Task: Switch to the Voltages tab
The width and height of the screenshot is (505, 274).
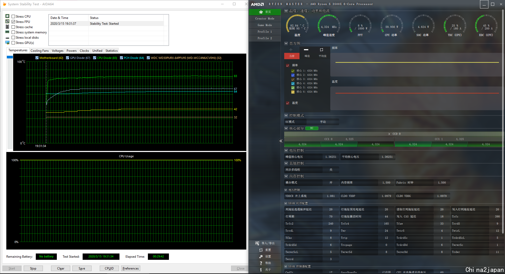Action: (x=58, y=51)
